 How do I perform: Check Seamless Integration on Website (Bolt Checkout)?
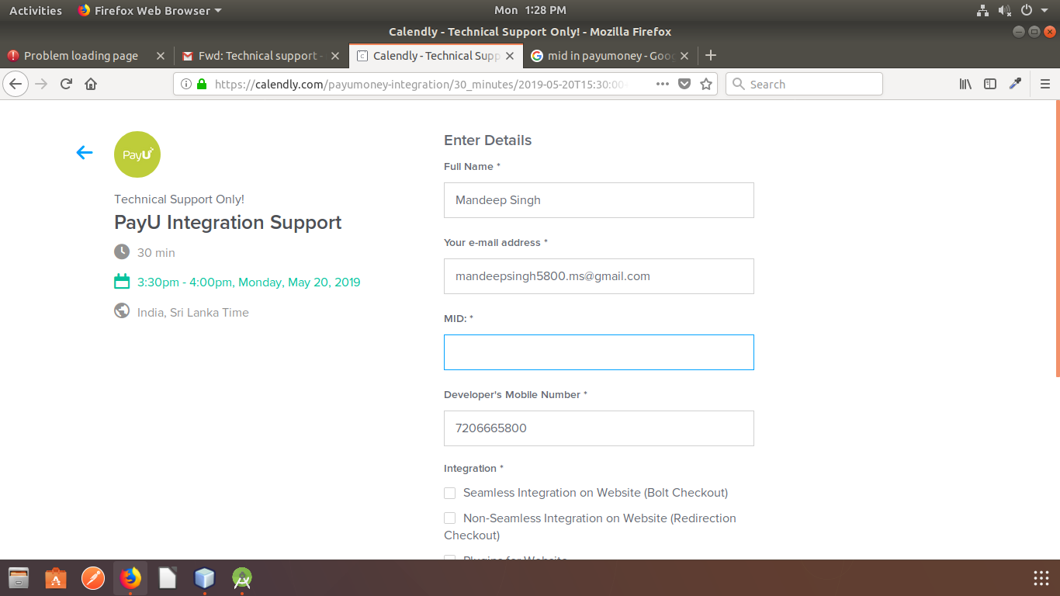449,493
